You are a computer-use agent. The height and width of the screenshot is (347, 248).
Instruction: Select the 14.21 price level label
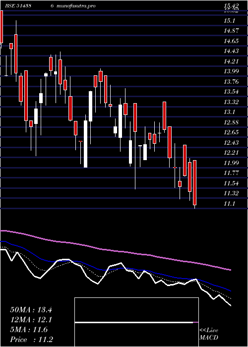(x=232, y=61)
